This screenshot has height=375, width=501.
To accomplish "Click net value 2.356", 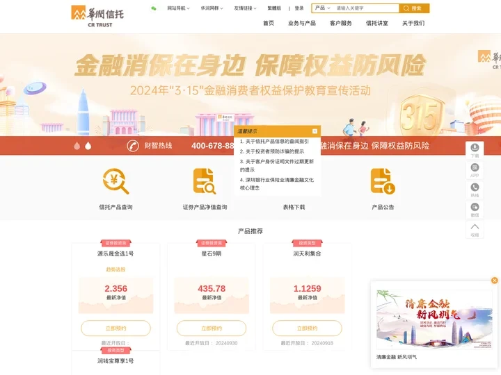I will coord(116,289).
